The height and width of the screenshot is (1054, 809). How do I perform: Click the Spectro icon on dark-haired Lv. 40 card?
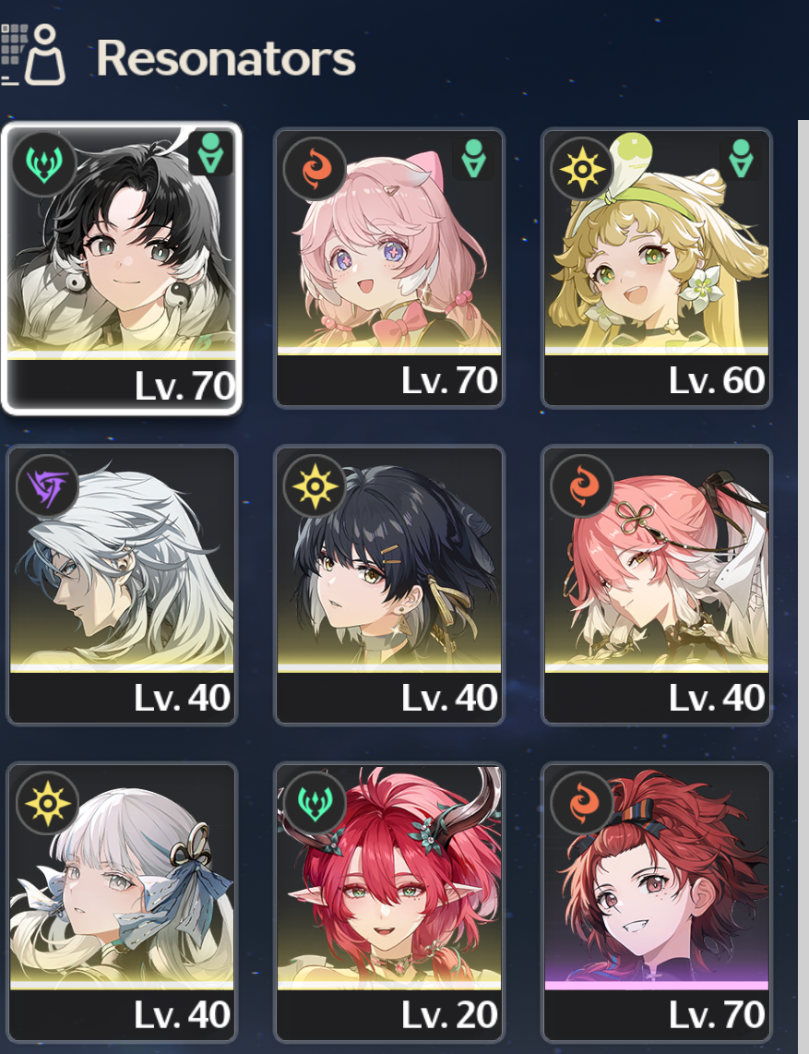coord(315,485)
